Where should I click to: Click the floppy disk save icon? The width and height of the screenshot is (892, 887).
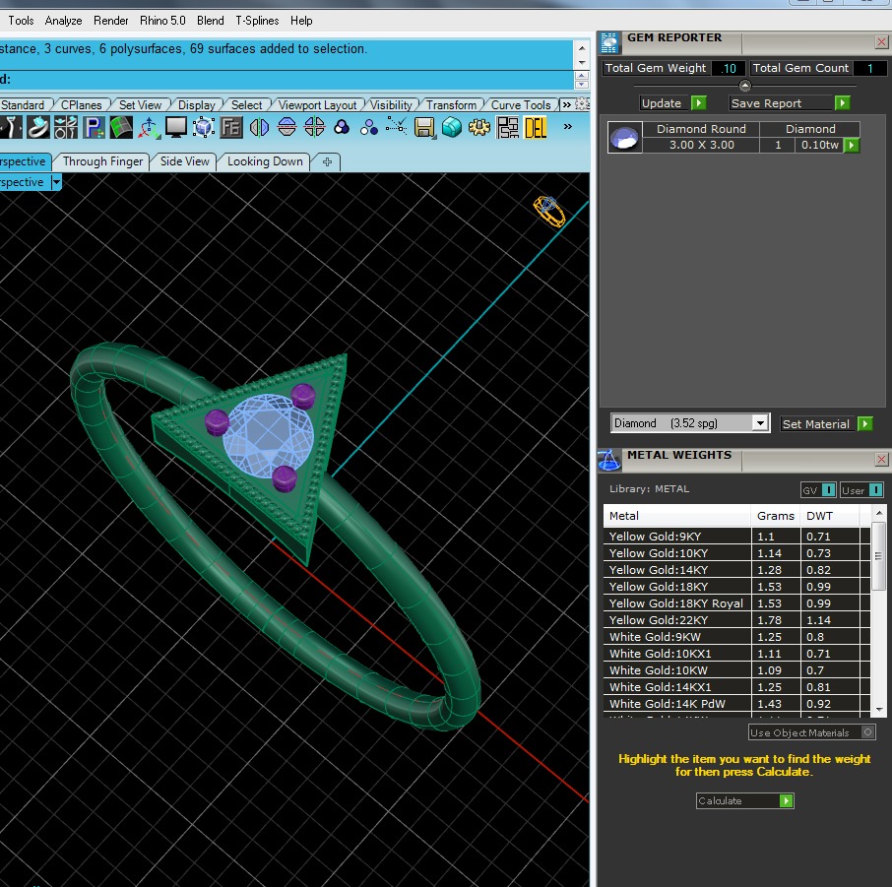click(x=424, y=127)
